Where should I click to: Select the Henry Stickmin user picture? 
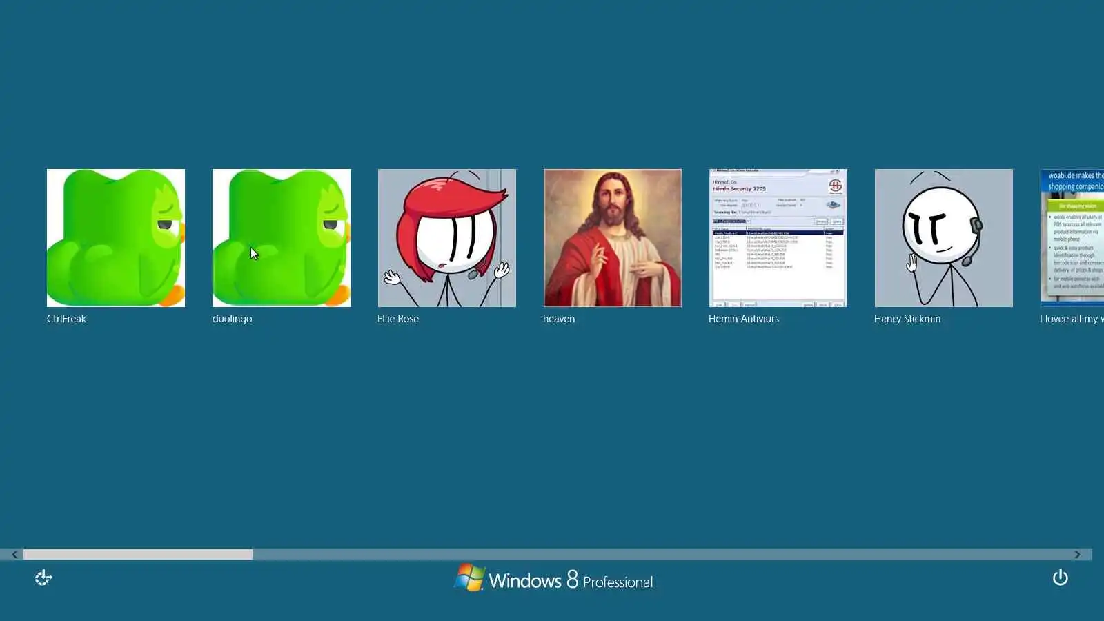coord(944,238)
